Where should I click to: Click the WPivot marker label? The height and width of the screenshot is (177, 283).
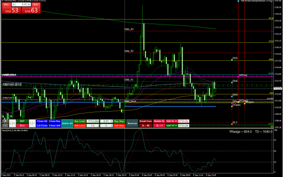(243, 75)
